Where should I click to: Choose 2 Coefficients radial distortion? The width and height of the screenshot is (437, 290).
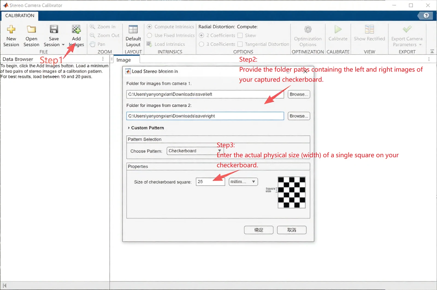coord(202,35)
